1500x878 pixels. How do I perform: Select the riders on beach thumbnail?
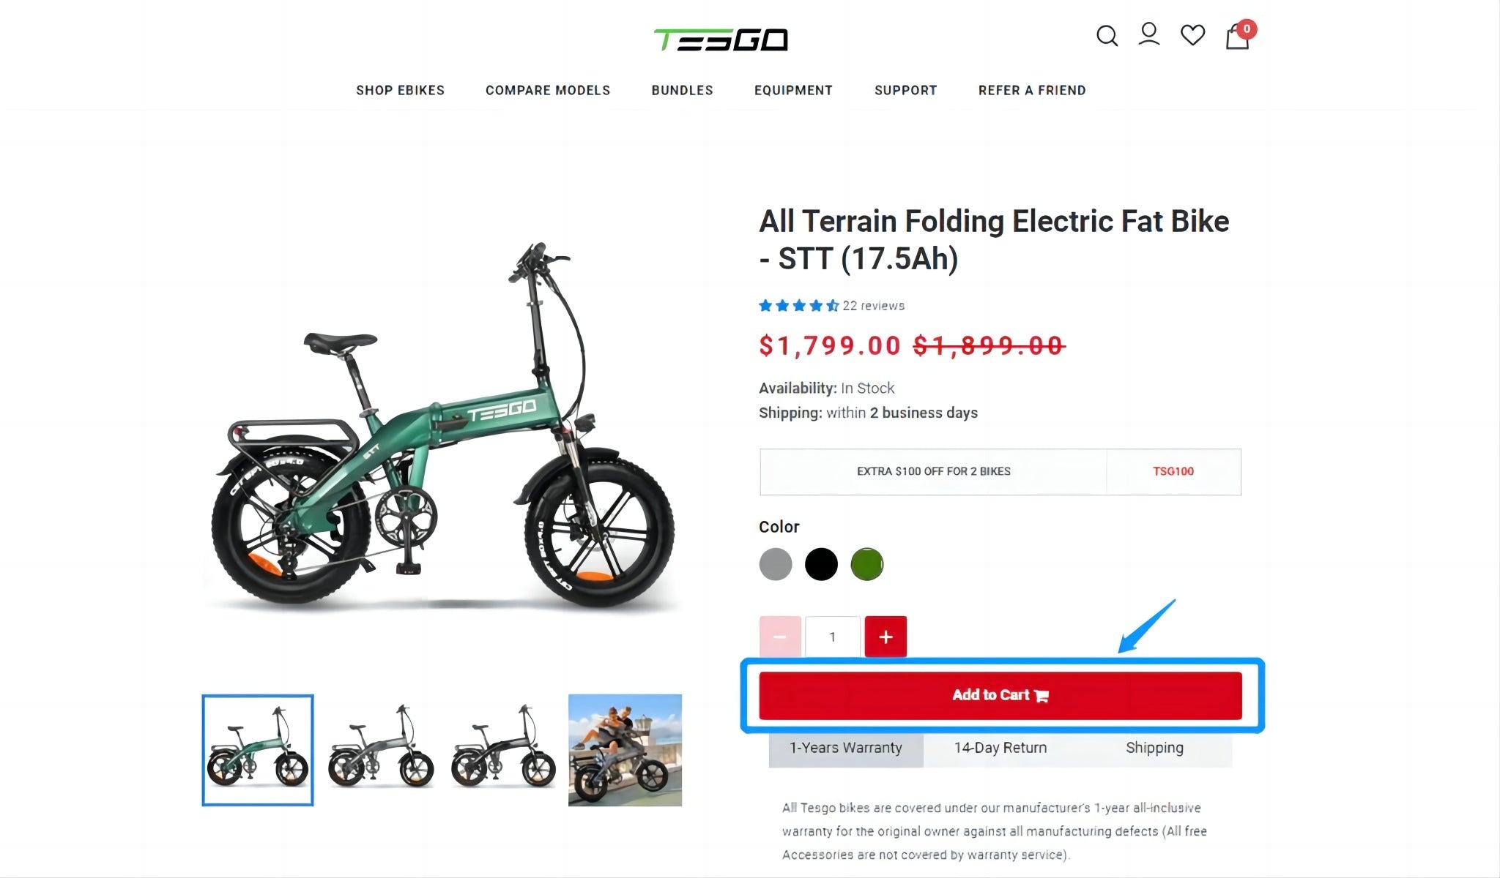625,750
